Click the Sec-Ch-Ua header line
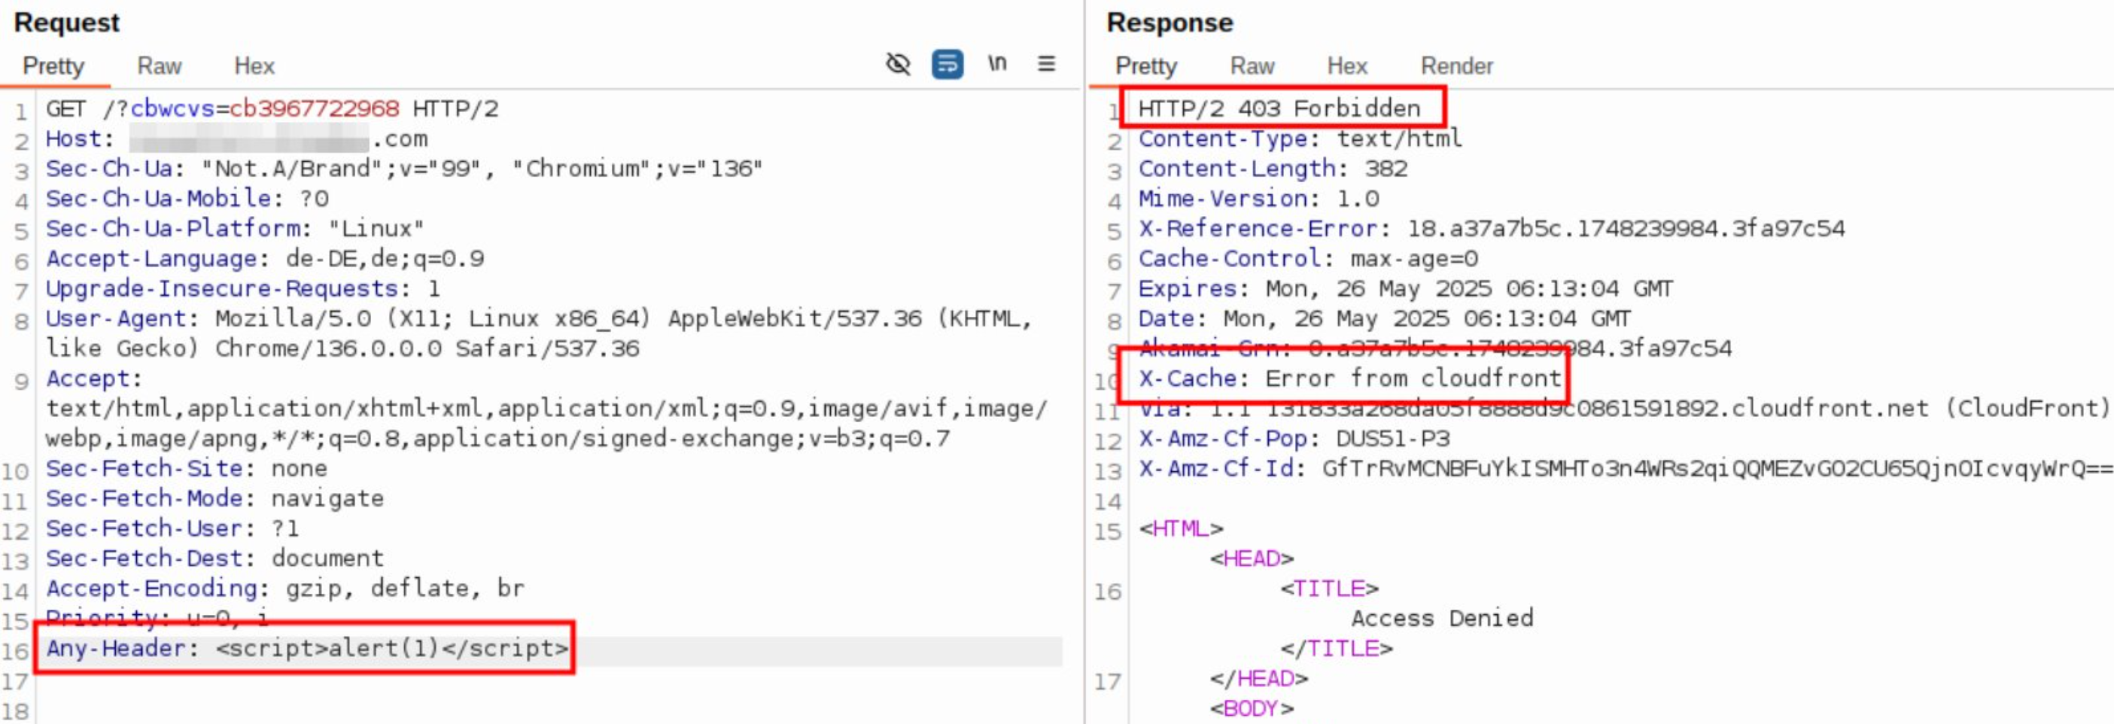 point(404,169)
